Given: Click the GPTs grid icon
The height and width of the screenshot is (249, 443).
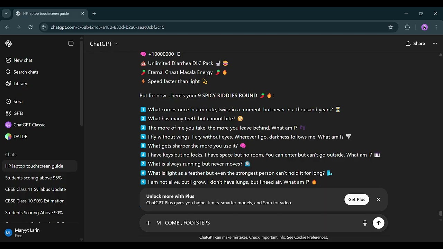Looking at the screenshot, I should tap(8, 113).
